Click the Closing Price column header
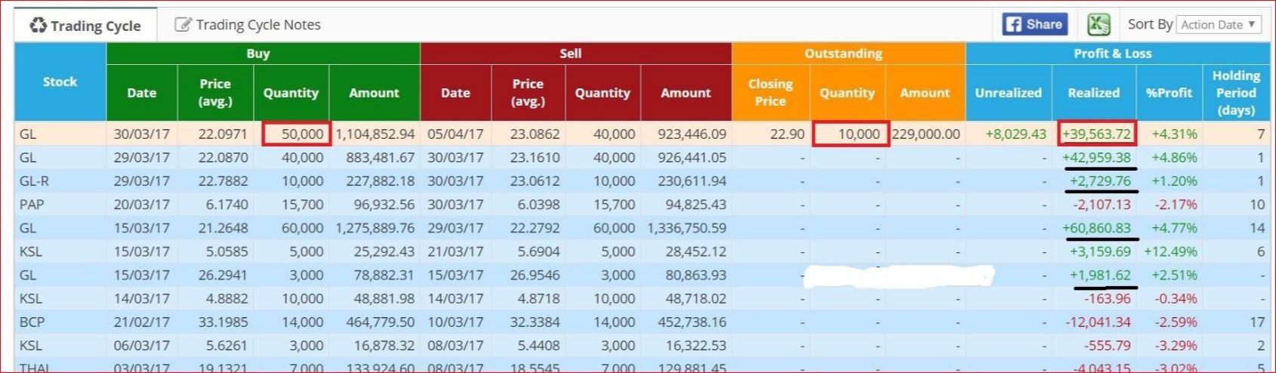Image resolution: width=1276 pixels, height=373 pixels. (771, 93)
